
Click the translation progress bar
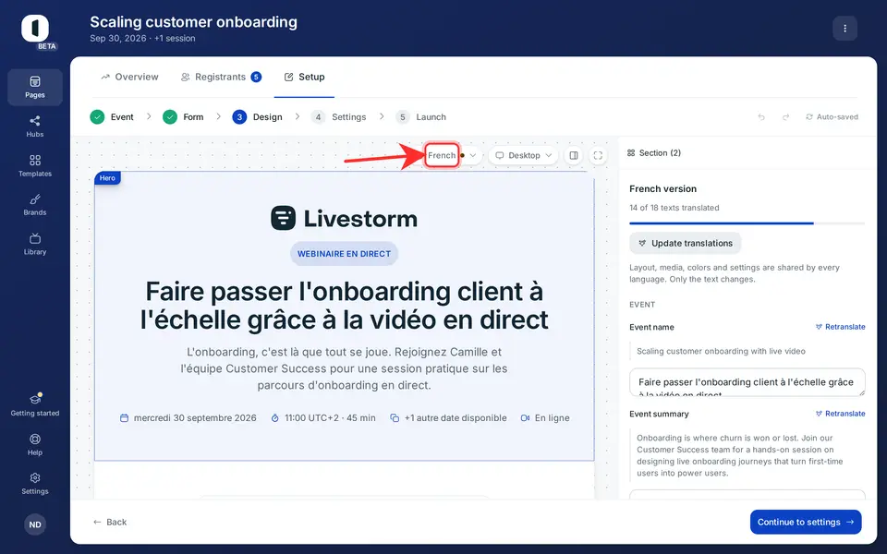coord(747,223)
